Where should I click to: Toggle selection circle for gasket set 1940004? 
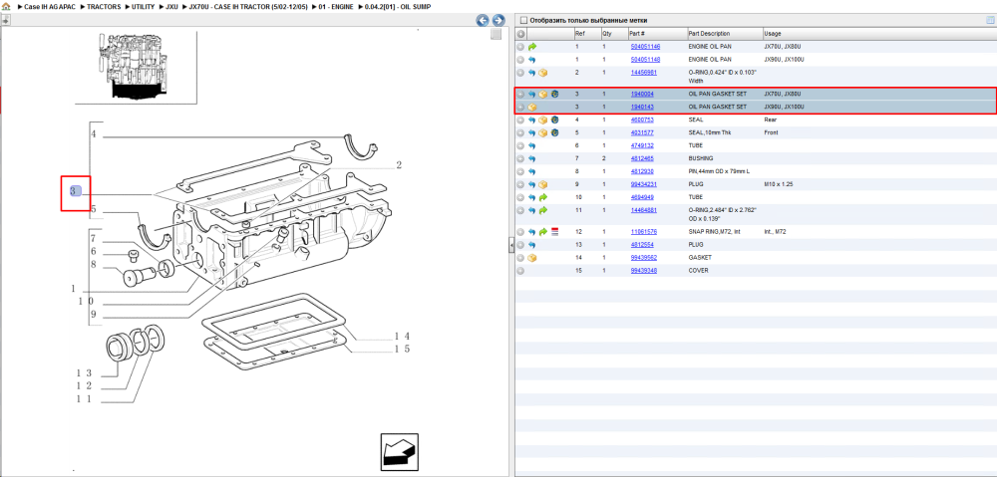tap(520, 94)
